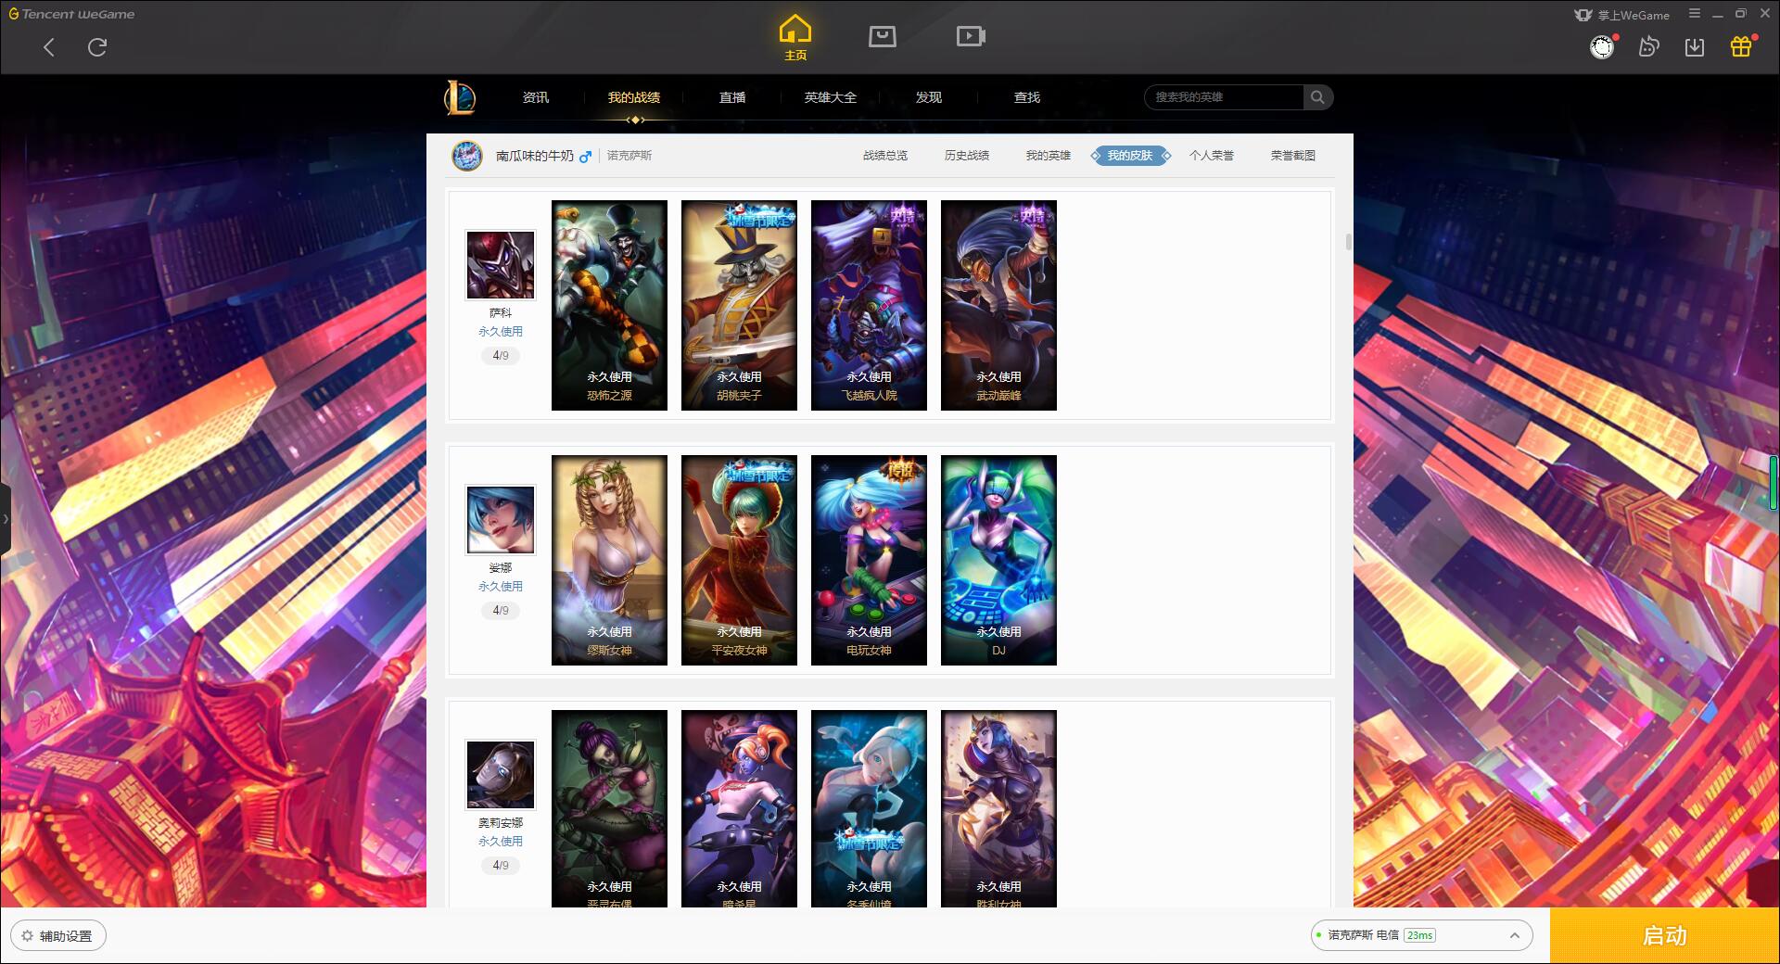Click the player name 南瓜味的牛奶
1780x964 pixels.
coord(535,156)
